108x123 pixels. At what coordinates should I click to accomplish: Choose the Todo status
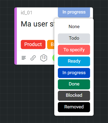(74, 38)
